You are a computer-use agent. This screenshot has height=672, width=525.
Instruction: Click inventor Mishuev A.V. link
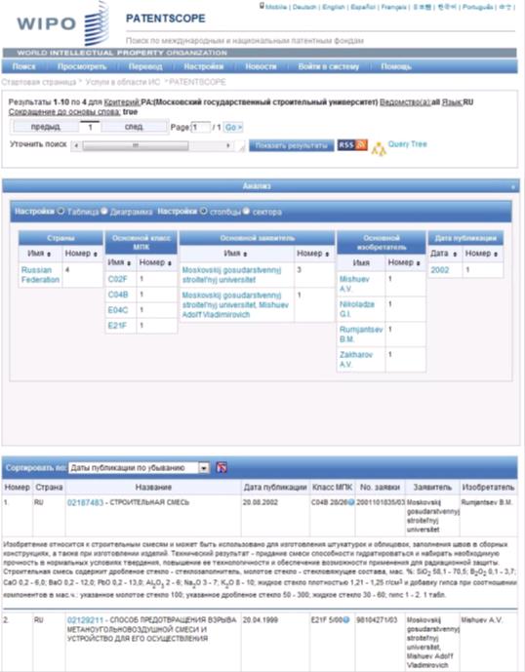354,284
